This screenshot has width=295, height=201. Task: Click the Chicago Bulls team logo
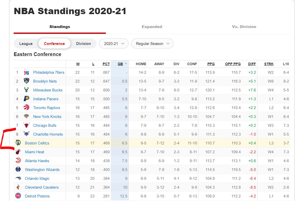click(26, 125)
